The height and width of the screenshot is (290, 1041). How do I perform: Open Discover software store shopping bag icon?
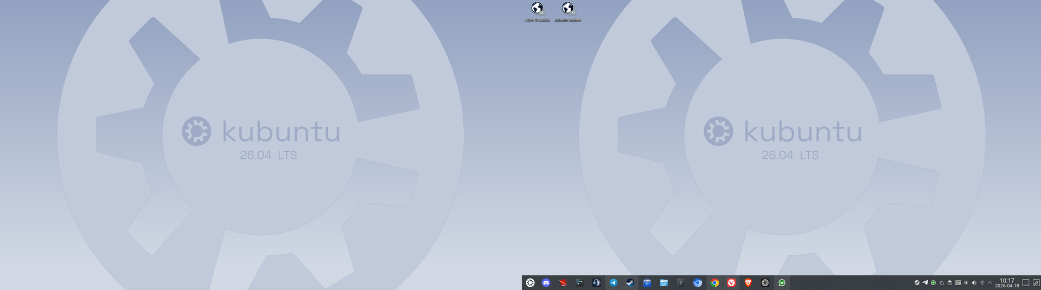(x=647, y=282)
